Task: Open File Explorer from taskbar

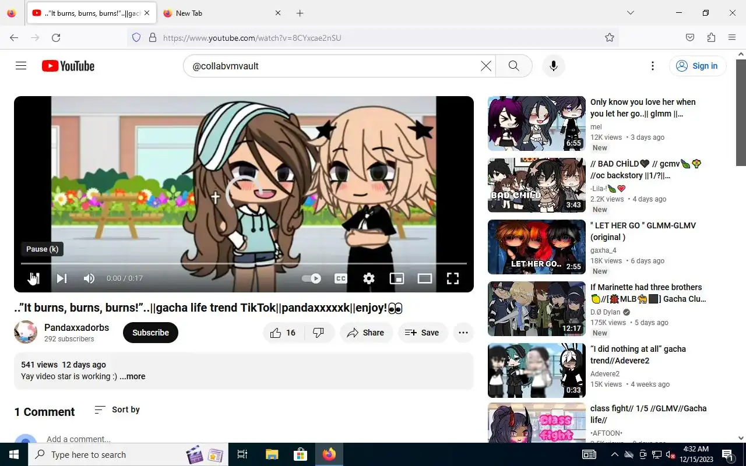Action: click(x=272, y=454)
